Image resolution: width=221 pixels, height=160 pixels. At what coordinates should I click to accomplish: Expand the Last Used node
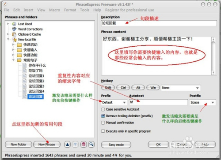[8, 24]
